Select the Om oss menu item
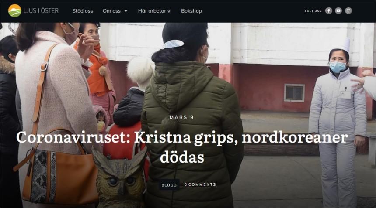376x208 pixels. [x=111, y=11]
